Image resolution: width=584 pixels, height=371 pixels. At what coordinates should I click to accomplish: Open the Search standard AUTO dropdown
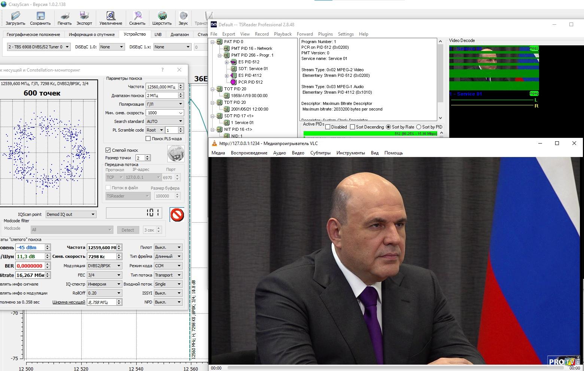coord(164,121)
